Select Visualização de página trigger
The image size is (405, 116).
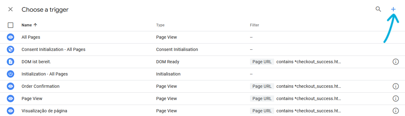click(x=203, y=111)
